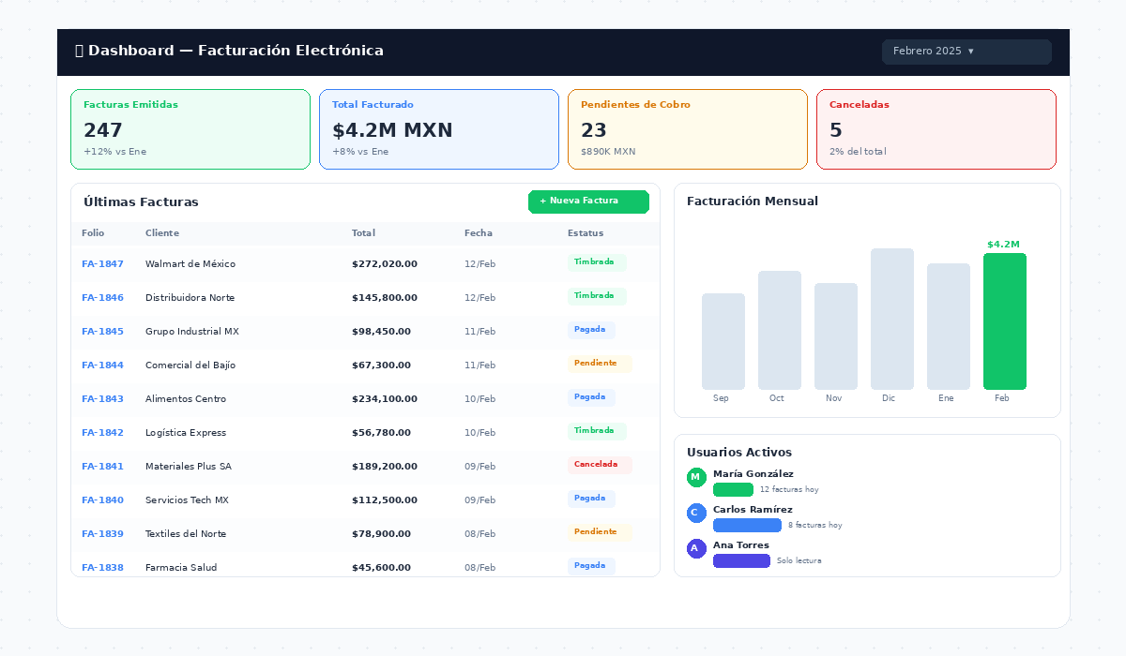Click the total $272,020.00
Viewport: 1126px width, 656px height.
click(385, 264)
